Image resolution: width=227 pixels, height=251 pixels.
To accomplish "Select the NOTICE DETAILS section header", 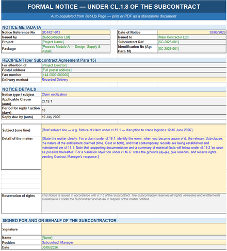I will tap(113, 89).
